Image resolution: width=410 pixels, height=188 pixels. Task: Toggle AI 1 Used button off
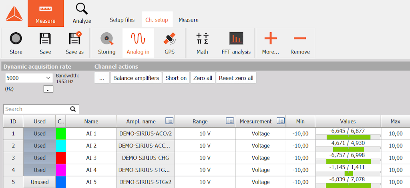pyautogui.click(x=40, y=133)
